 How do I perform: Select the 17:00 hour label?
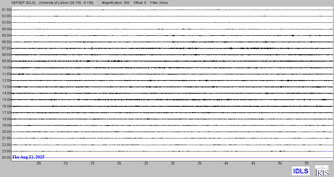[x=6, y=113]
